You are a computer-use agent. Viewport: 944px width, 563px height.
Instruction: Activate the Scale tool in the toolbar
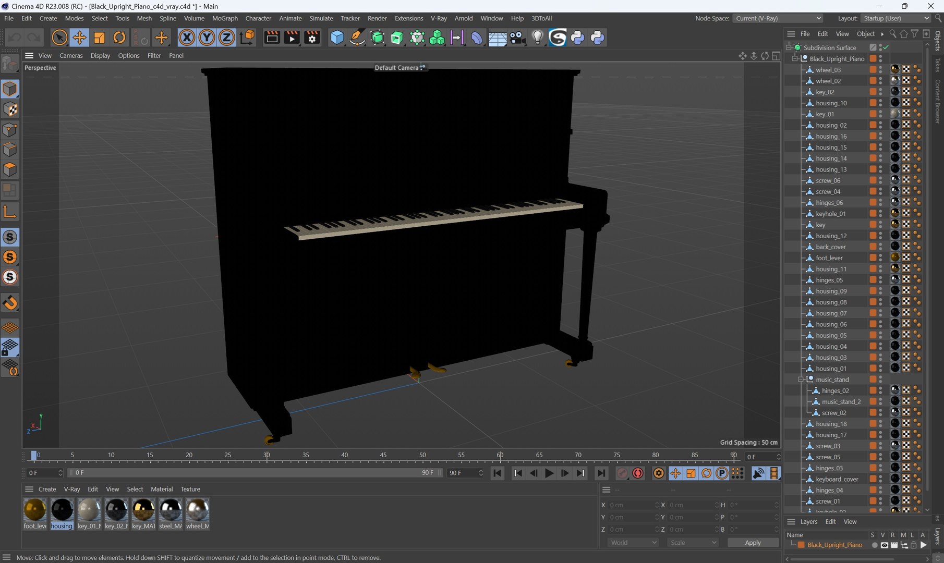(99, 38)
